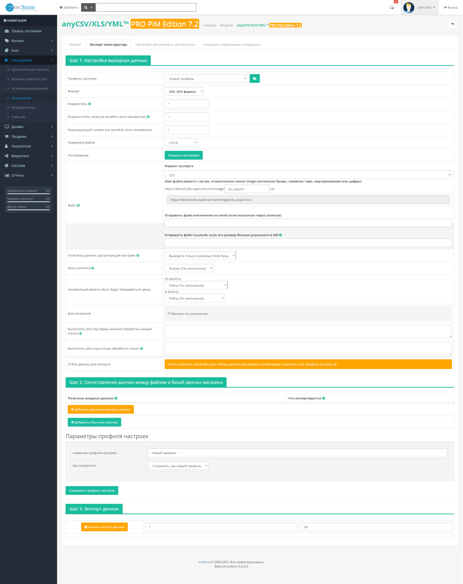Click help icon next to размер в Мб
Viewport: 463px width, 584px height.
[x=281, y=235]
